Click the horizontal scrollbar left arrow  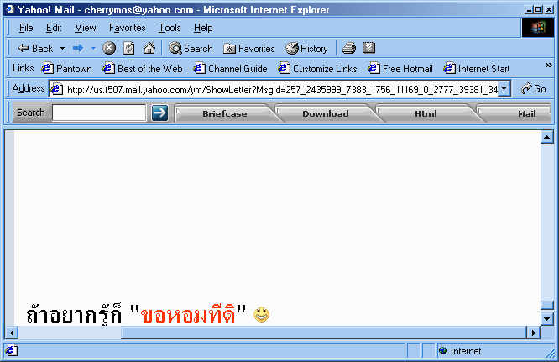pyautogui.click(x=12, y=333)
